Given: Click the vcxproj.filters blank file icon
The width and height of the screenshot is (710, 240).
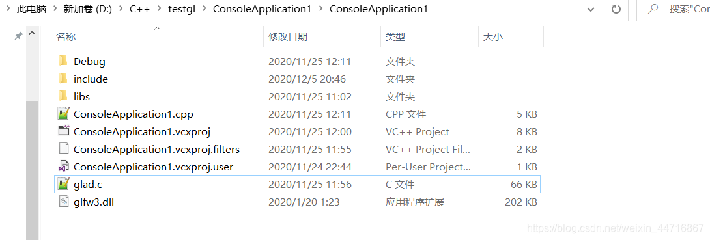Looking at the screenshot, I should point(63,149).
